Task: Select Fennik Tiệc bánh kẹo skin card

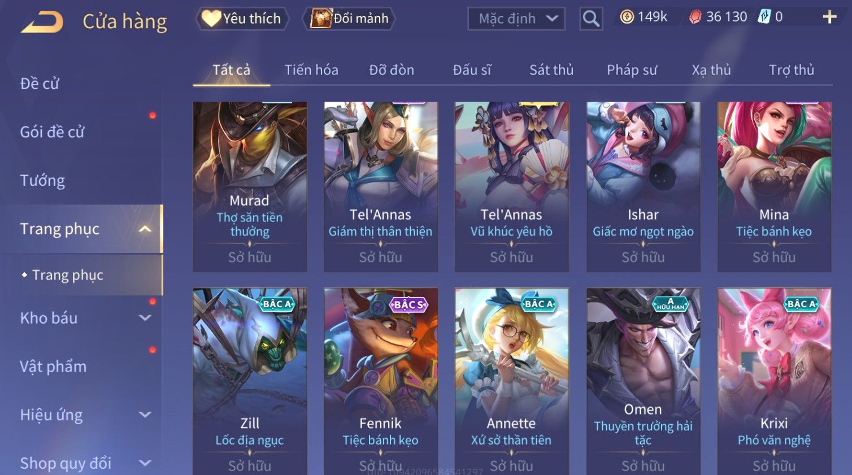Action: 381,381
